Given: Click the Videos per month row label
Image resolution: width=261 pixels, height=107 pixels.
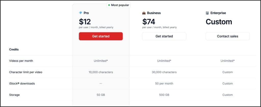Looking at the screenshot, I should 21,61.
